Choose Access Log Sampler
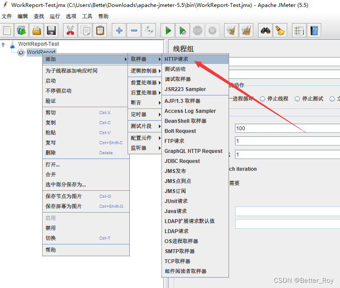Screen dimensions: 340x288 click(x=195, y=111)
